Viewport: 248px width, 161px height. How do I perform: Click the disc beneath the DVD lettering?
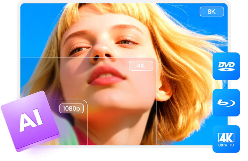pos(226,69)
